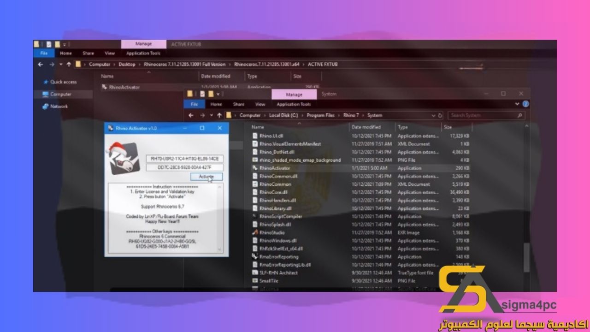Open View tab in ACTIVE FXTUB window
This screenshot has height=332, width=590.
click(x=110, y=53)
